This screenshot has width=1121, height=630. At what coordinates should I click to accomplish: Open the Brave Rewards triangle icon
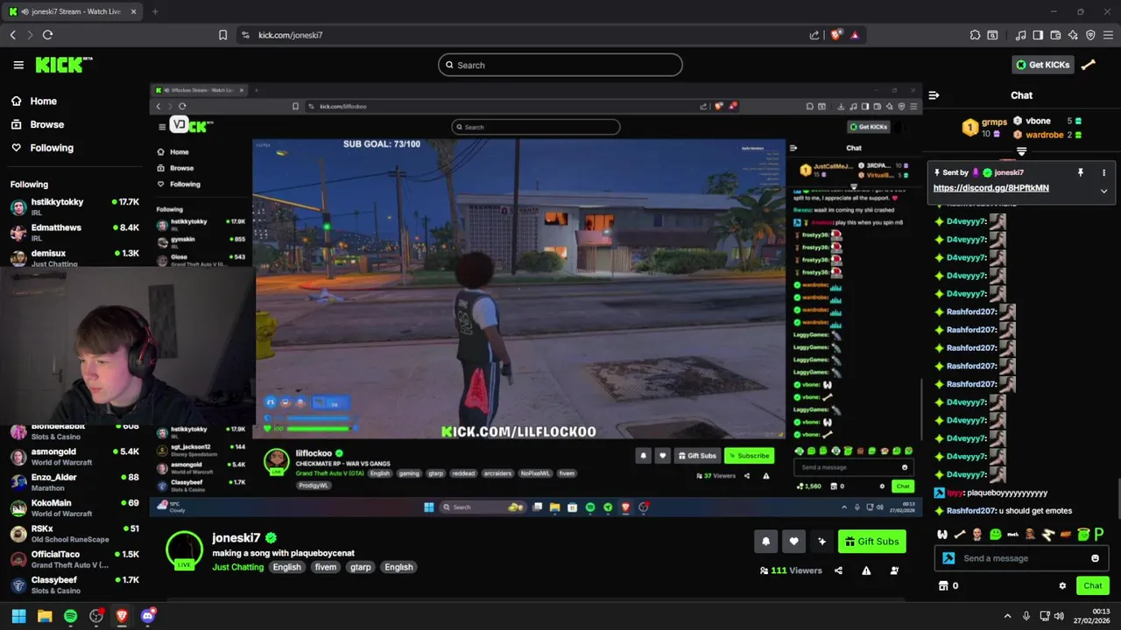click(x=855, y=35)
